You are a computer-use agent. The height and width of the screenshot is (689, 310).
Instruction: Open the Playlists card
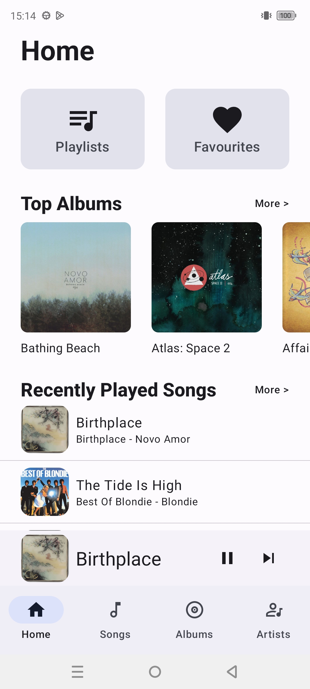(83, 129)
